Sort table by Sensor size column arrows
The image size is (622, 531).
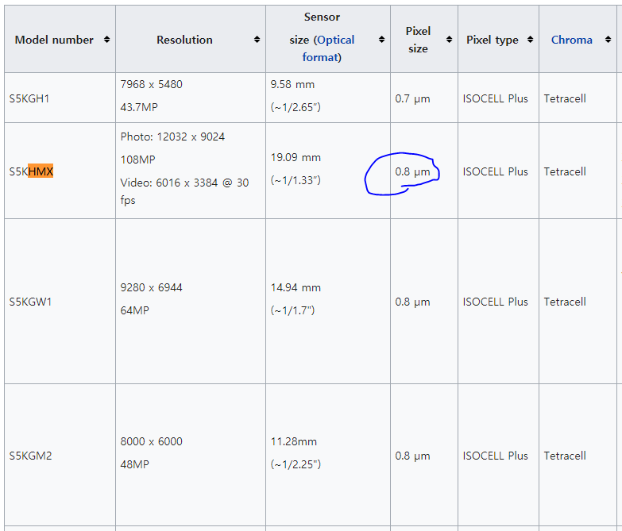[x=381, y=39]
